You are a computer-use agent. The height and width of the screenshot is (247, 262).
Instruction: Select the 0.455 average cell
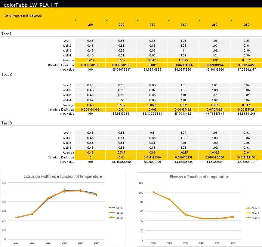[90, 60]
